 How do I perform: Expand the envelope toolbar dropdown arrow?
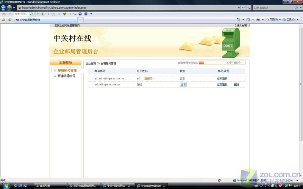point(59,14)
